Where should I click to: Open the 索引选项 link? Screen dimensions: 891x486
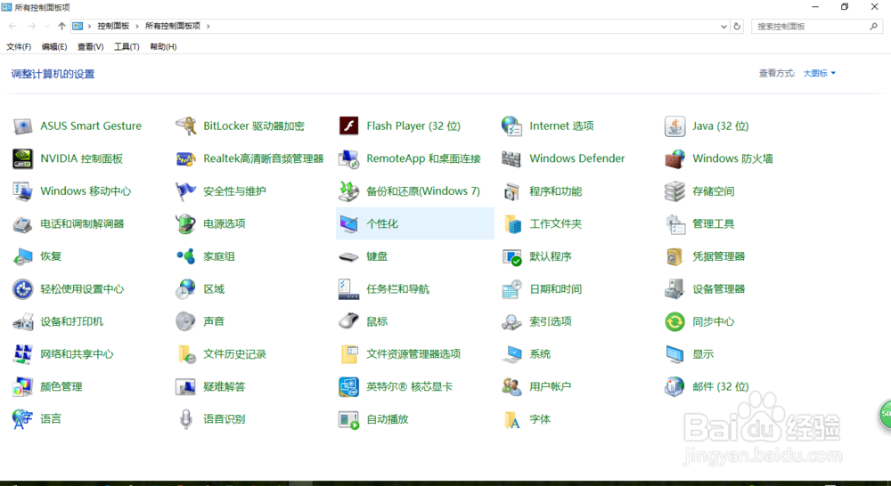tap(551, 321)
